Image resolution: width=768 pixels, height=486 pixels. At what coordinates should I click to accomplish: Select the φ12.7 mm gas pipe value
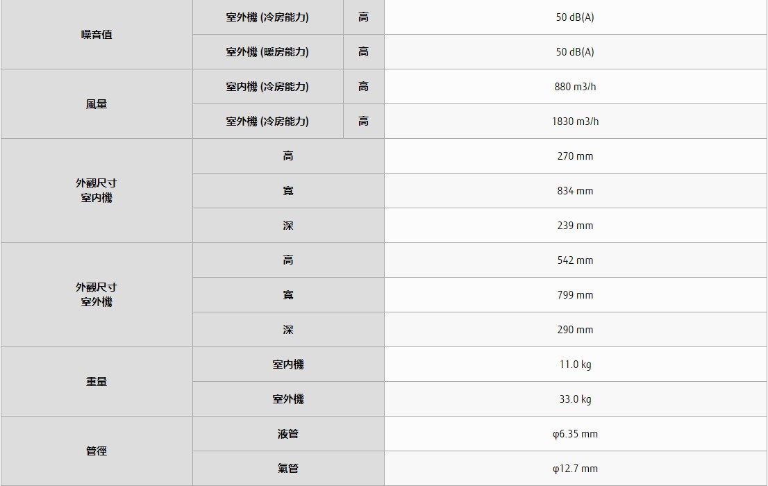[x=575, y=469]
